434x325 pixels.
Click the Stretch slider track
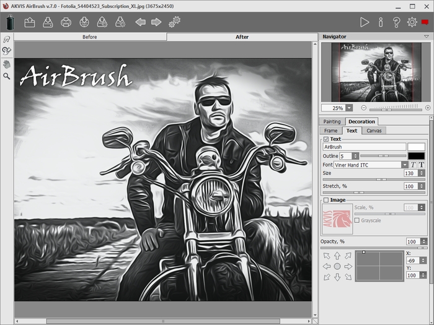pyautogui.click(x=374, y=193)
